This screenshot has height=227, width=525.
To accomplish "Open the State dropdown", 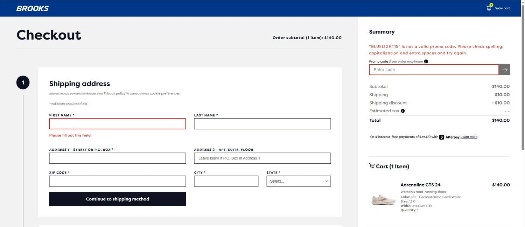I will 299,181.
